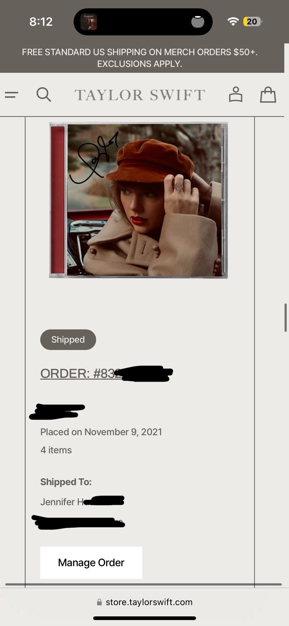Tap the round indicator in Dynamic Island
The height and width of the screenshot is (626, 289).
pyautogui.click(x=198, y=22)
